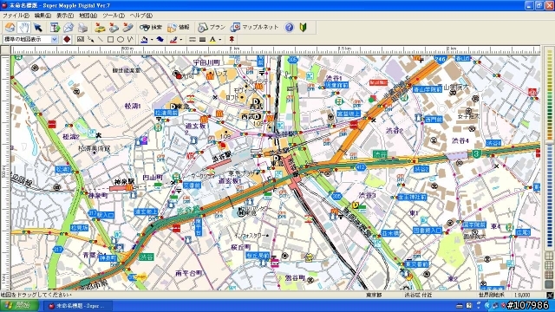Screen dimensions: 555x312
Task: Click the 円山町 label on map
Action: [153, 177]
